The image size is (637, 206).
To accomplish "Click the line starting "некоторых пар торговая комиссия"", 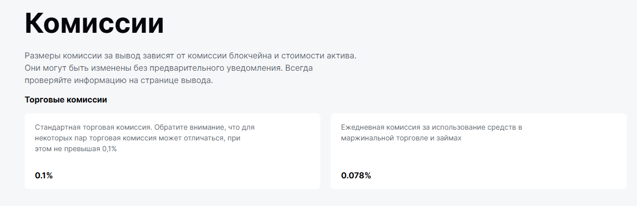I will tap(138, 138).
